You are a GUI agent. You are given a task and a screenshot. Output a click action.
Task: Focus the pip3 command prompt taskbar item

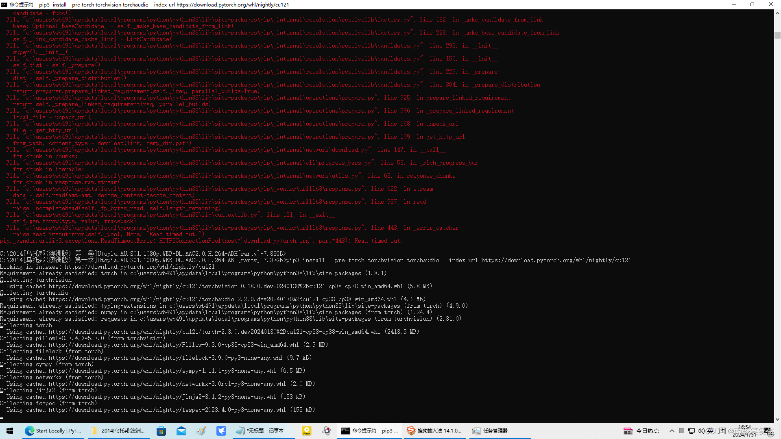coord(370,431)
